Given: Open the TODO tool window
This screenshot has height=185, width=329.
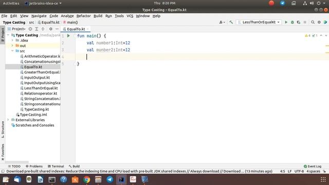Looking at the screenshot, I should [x=14, y=166].
